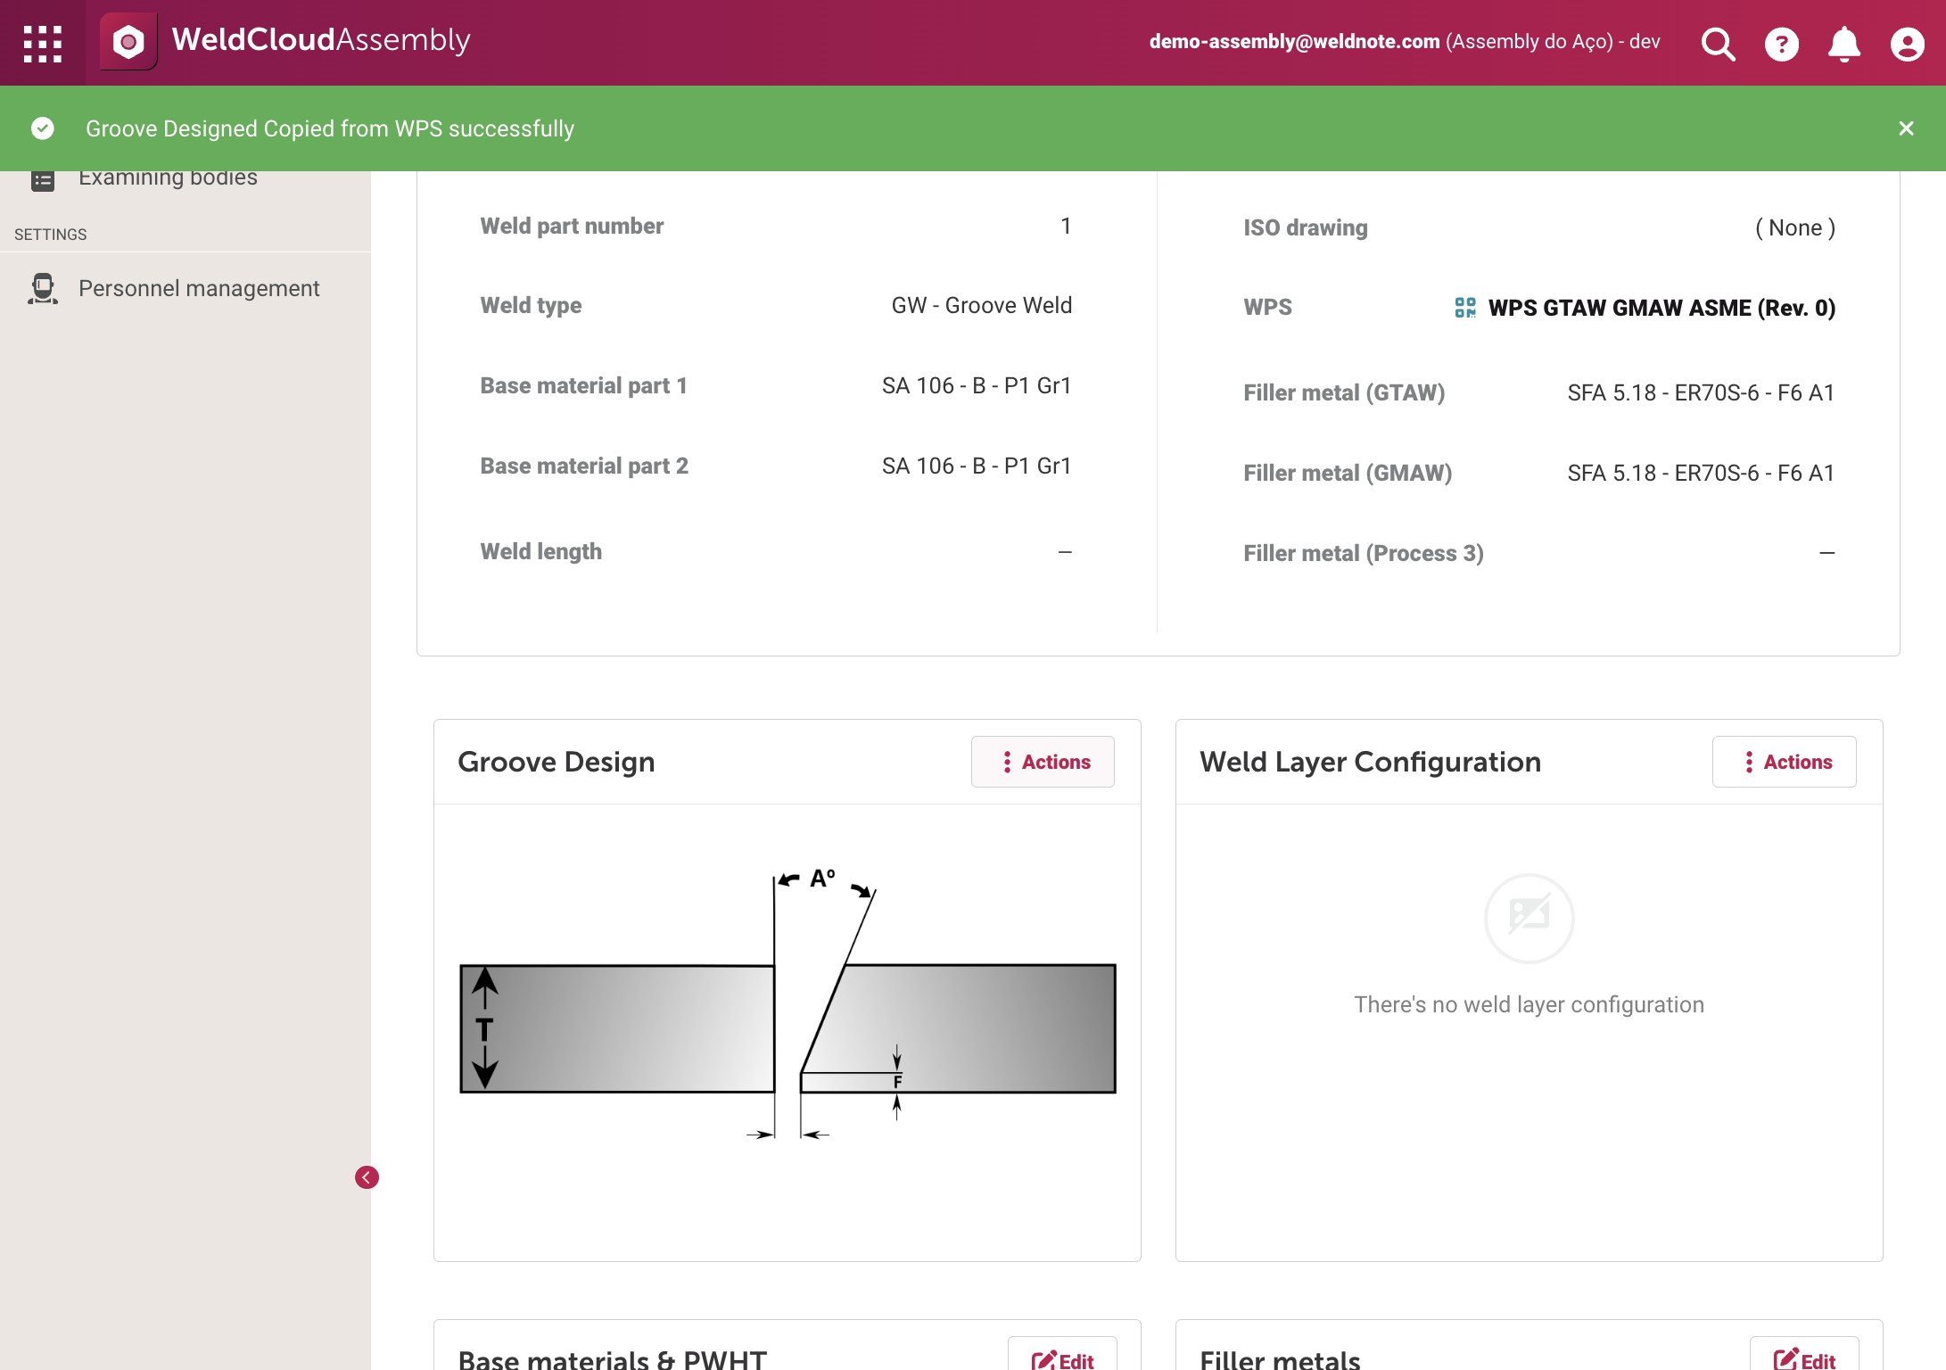Click the WeldCloudAssembly title text

[x=321, y=40]
